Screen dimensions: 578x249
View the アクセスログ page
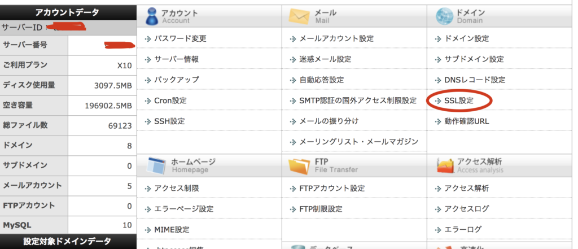point(466,209)
